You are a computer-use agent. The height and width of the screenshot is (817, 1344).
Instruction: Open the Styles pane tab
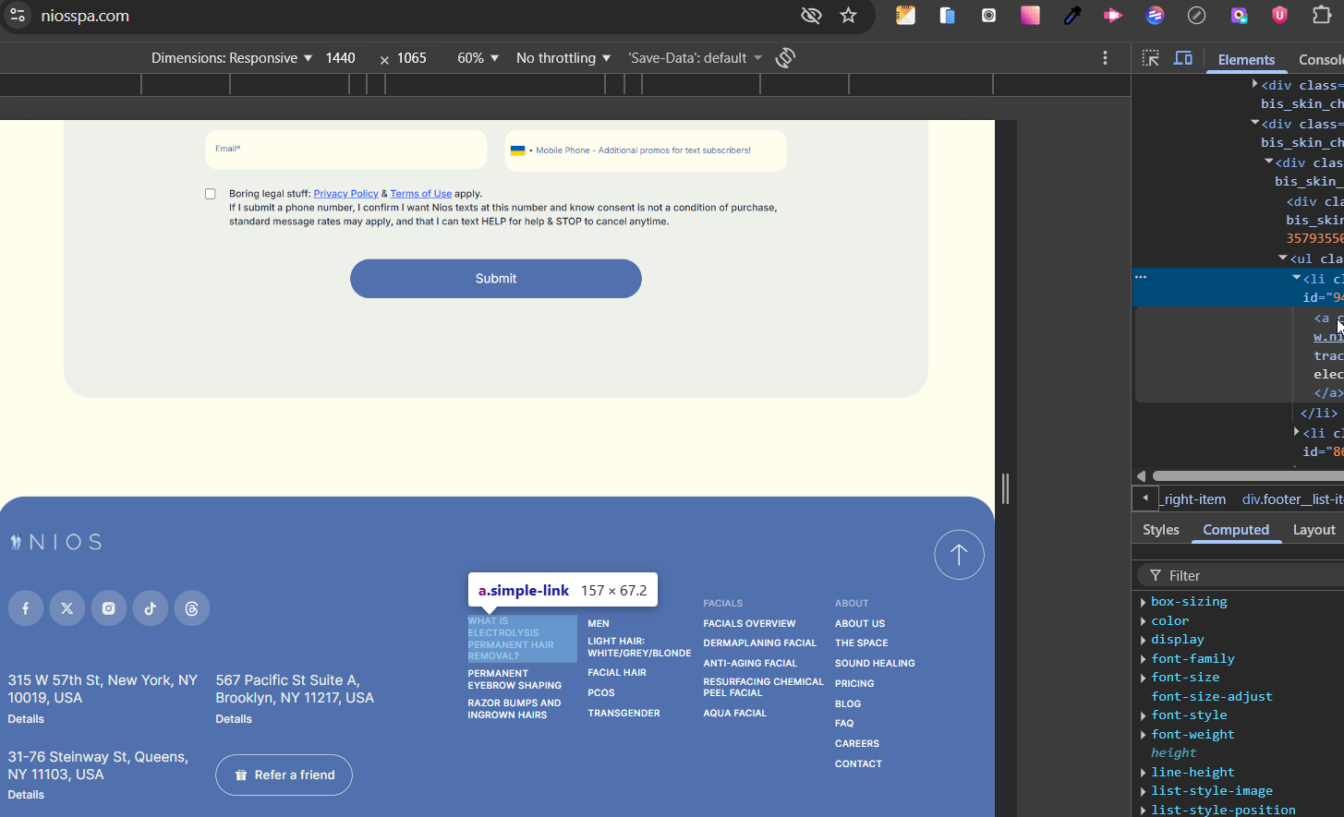point(1161,530)
